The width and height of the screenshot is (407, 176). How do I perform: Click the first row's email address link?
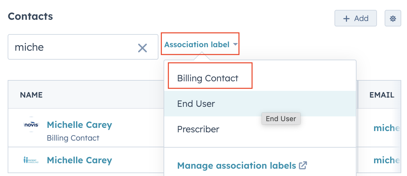pyautogui.click(x=387, y=128)
